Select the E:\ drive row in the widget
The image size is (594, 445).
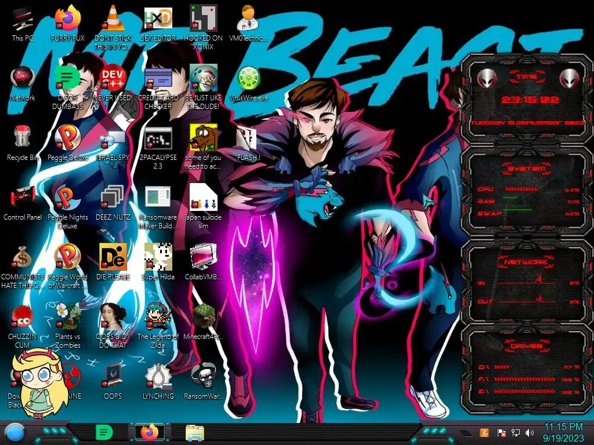click(x=529, y=392)
